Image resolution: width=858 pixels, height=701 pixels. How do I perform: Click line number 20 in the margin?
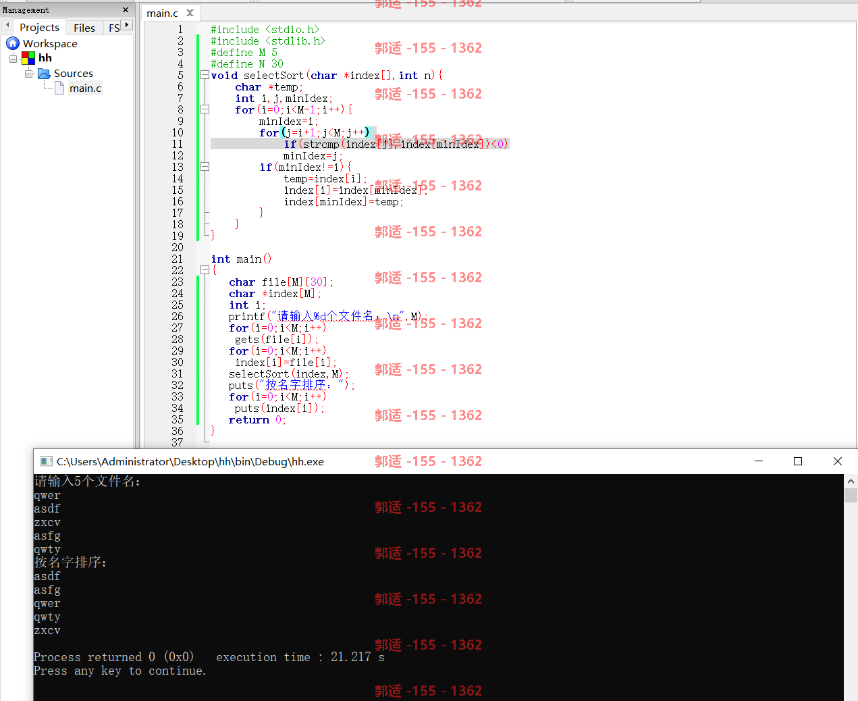(178, 247)
